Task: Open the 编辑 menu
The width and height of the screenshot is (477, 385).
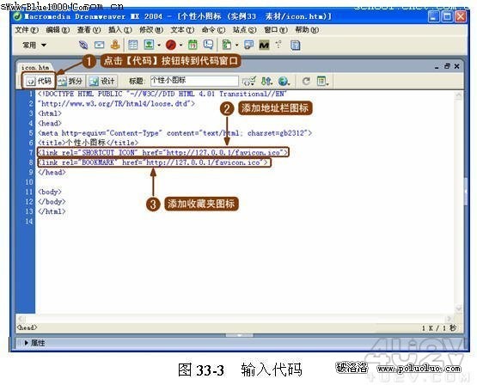Action: (58, 30)
